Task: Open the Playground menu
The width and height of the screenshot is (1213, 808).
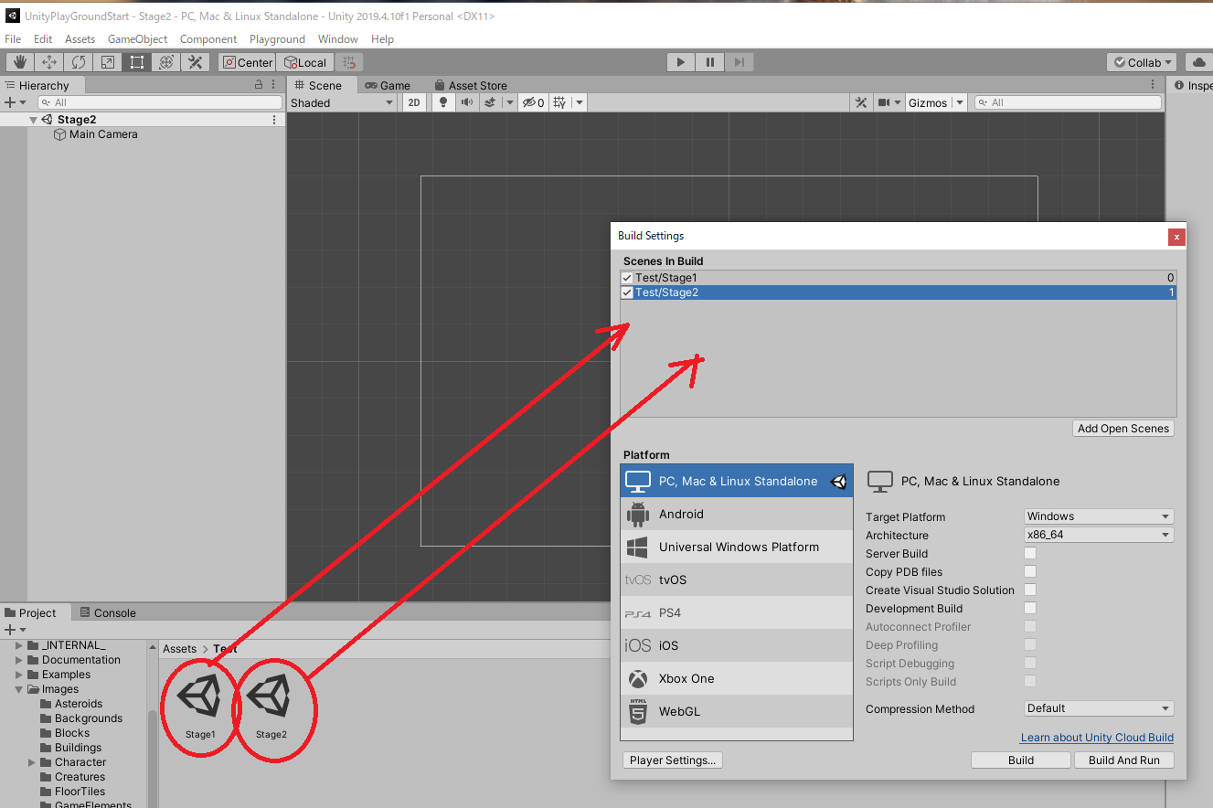Action: 277,39
